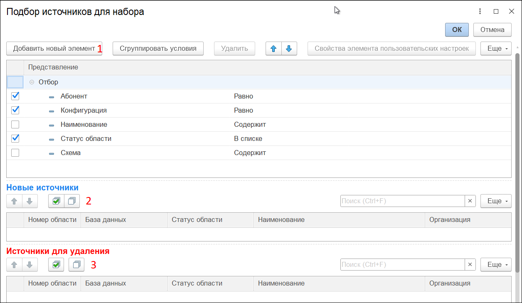Image resolution: width=522 pixels, height=303 pixels.
Task: Collapse the Отбор tree group
Action: 32,82
